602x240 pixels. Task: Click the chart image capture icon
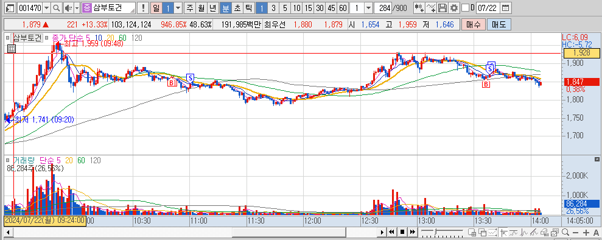click(x=555, y=232)
